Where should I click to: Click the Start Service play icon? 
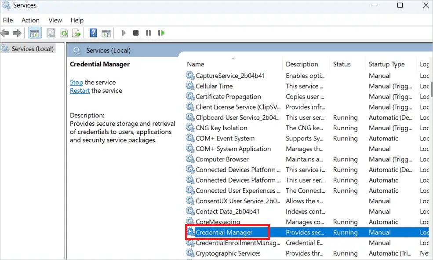coord(124,33)
